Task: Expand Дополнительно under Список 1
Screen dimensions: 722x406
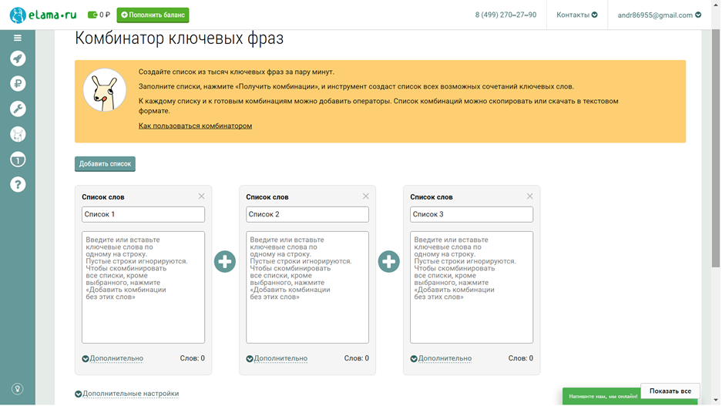Action: tap(112, 358)
